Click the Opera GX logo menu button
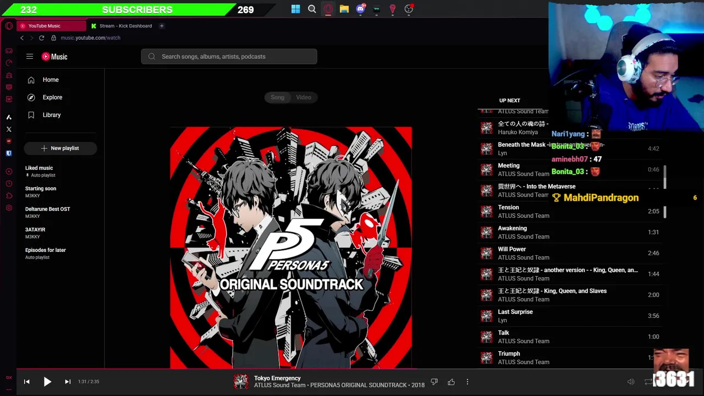The height and width of the screenshot is (396, 704). [x=9, y=26]
